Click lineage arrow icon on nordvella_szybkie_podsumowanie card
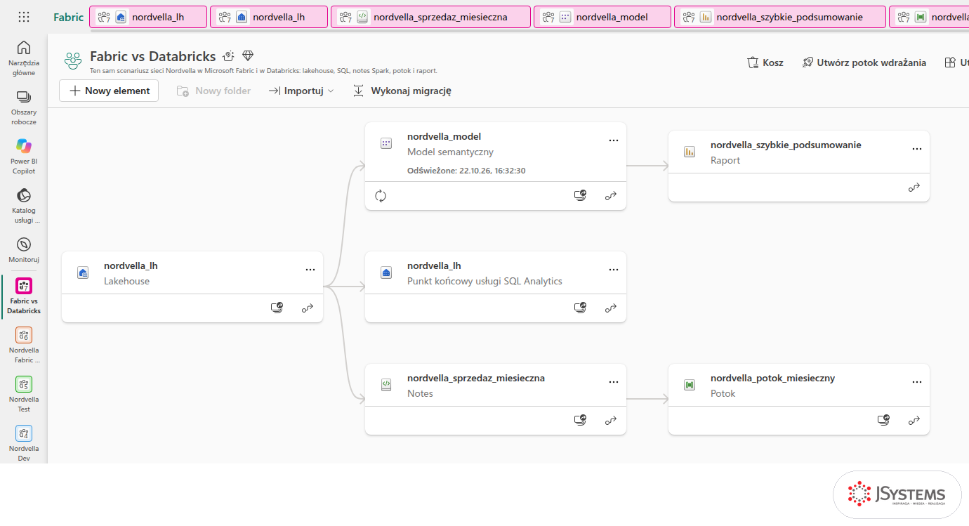The height and width of the screenshot is (526, 969). (x=914, y=188)
